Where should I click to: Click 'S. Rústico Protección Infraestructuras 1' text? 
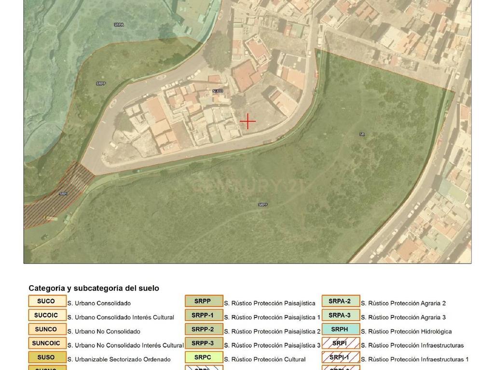click(414, 359)
